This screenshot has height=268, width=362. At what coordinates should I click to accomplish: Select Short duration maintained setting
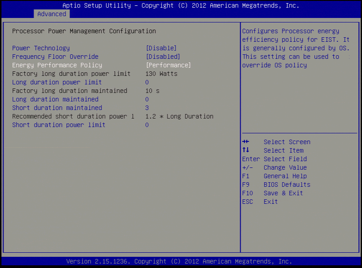pyautogui.click(x=57, y=108)
